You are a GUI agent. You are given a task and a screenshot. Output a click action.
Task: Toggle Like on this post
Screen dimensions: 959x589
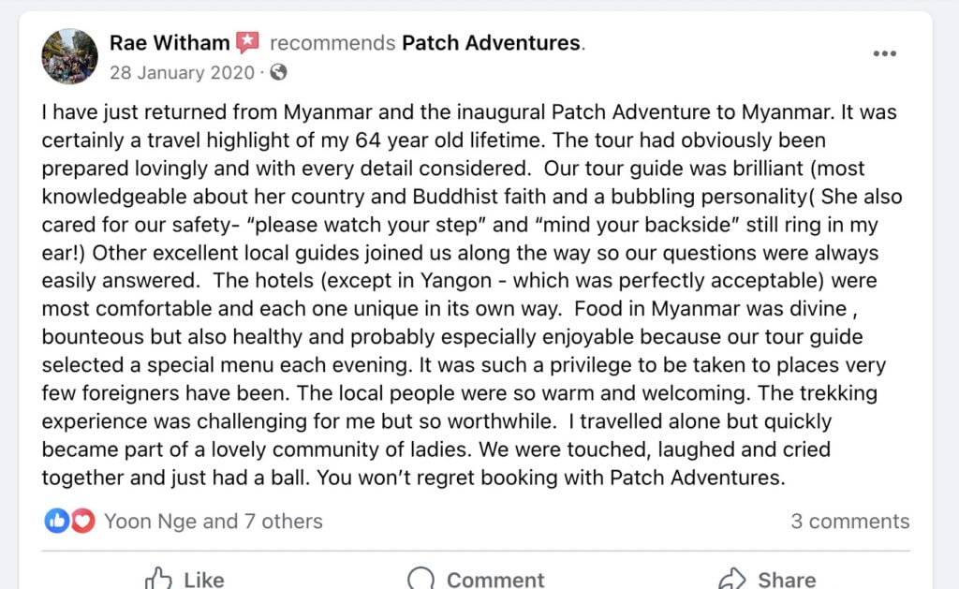(x=184, y=579)
